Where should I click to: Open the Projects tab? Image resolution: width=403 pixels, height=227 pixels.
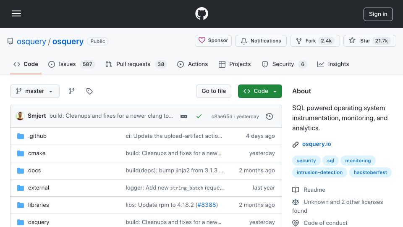coord(234,64)
